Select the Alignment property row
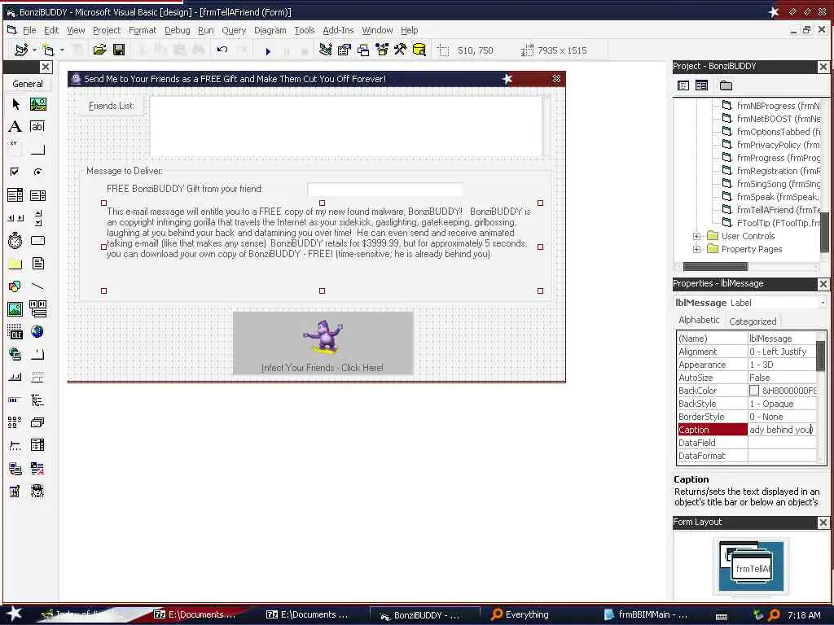Screen dimensions: 834x625 (x=747, y=352)
